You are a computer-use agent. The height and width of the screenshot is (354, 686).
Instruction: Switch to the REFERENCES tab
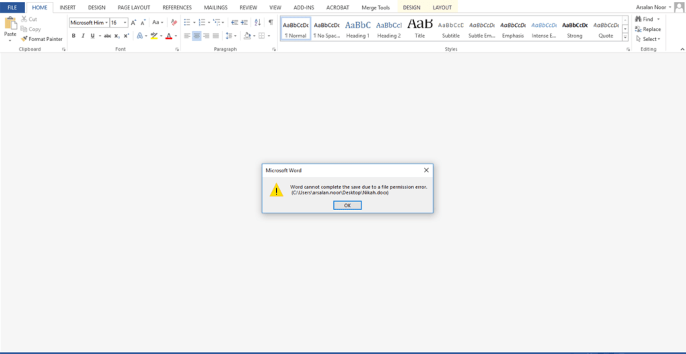pyautogui.click(x=177, y=7)
